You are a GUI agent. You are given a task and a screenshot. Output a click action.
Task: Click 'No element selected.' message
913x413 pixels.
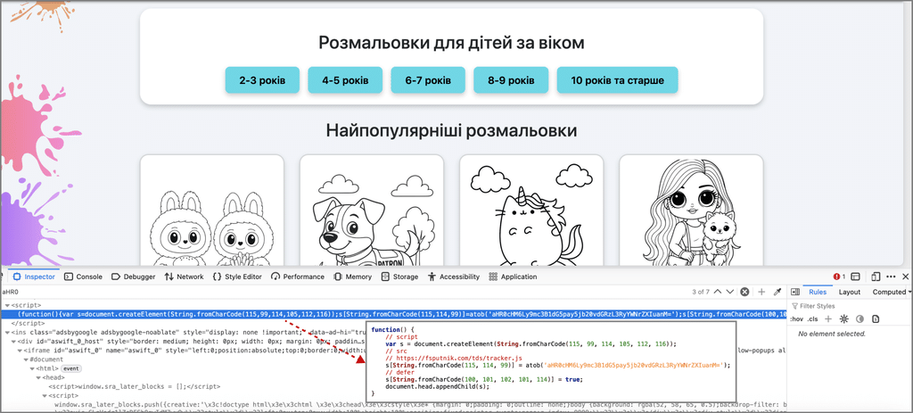tap(832, 334)
